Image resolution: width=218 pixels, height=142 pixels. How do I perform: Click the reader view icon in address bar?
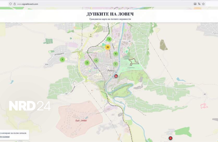195,4
